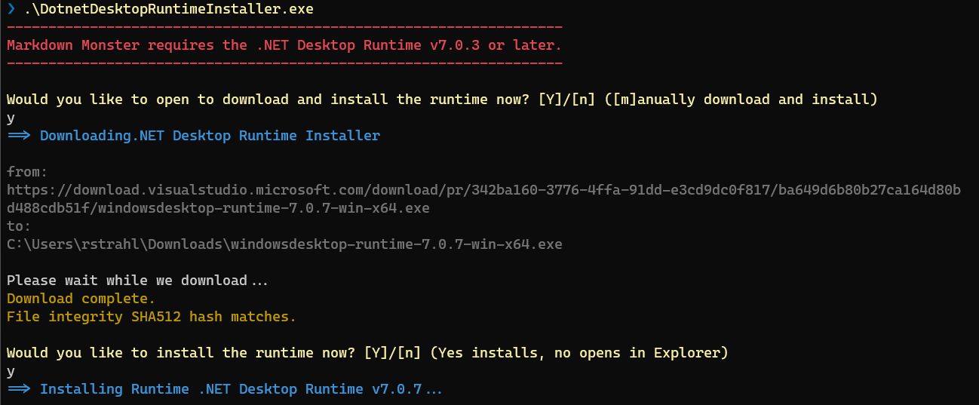Click the 'Download complete.' status line
979x405 pixels.
[x=81, y=299]
